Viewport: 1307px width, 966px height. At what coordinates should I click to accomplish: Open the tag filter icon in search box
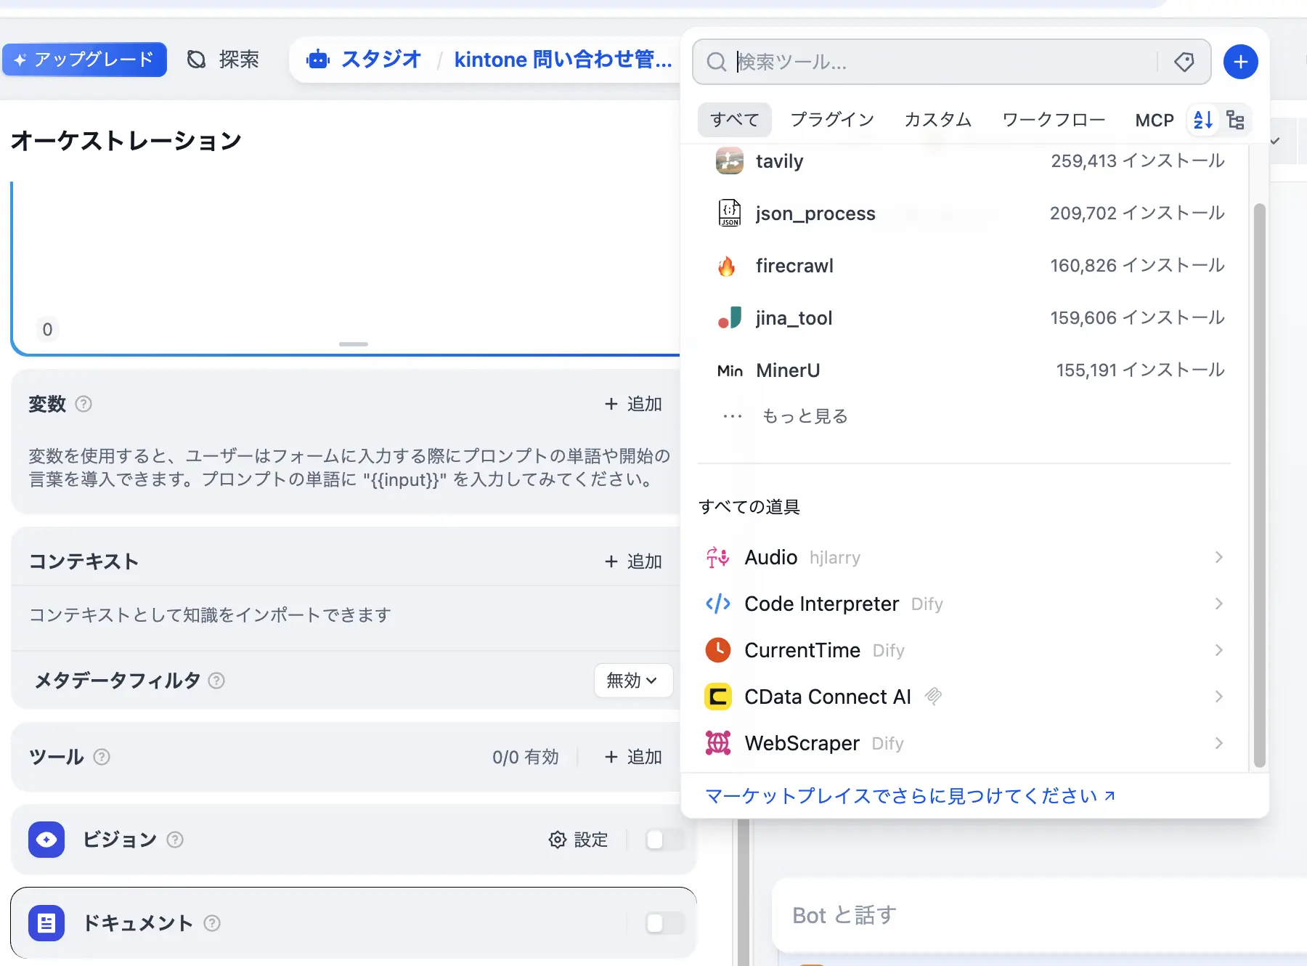tap(1184, 62)
